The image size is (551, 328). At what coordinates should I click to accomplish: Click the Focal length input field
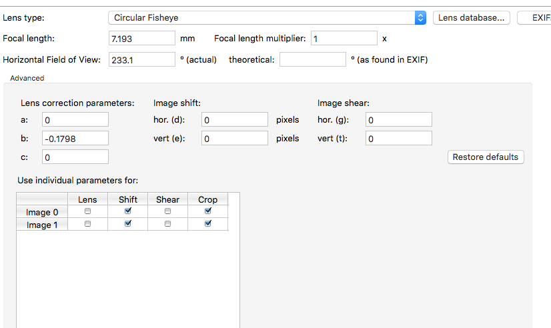[x=141, y=39]
